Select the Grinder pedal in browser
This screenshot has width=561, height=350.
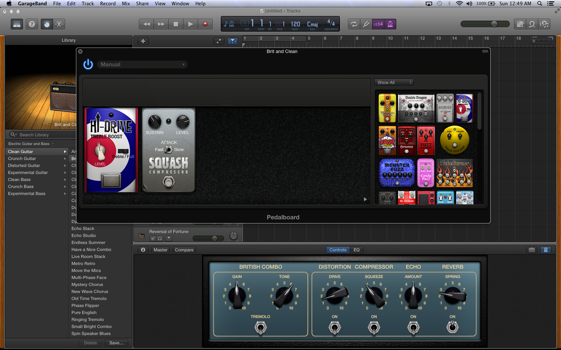[x=445, y=108]
